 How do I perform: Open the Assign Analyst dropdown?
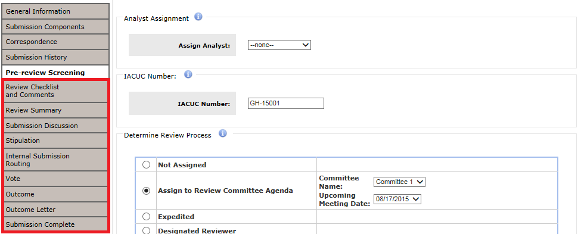[279, 45]
